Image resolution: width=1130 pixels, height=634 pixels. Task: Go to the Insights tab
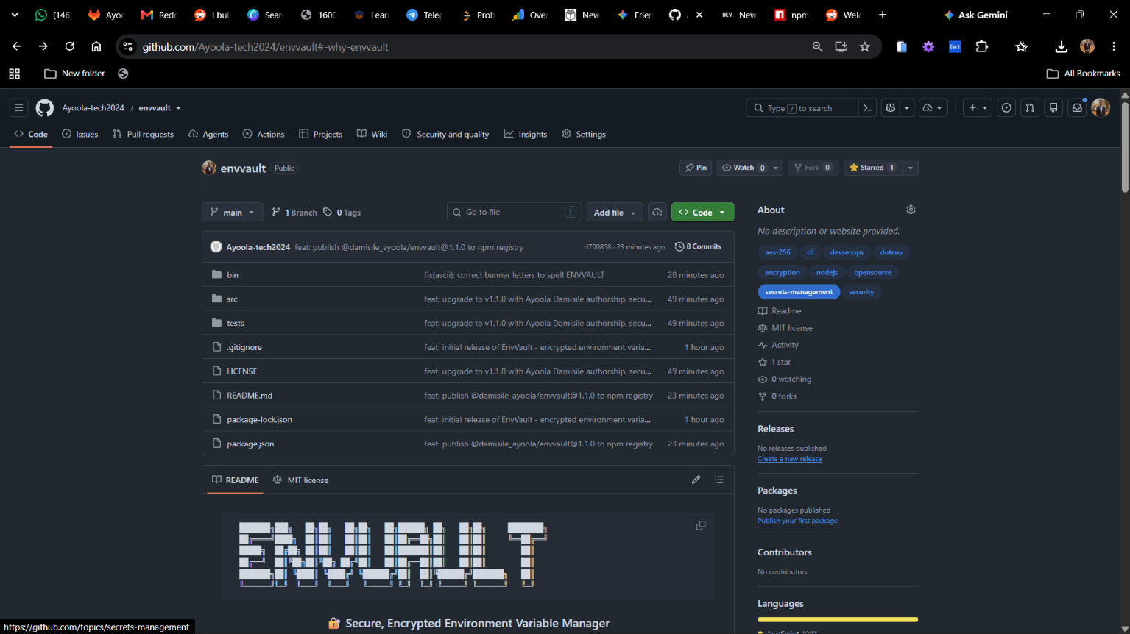(526, 134)
